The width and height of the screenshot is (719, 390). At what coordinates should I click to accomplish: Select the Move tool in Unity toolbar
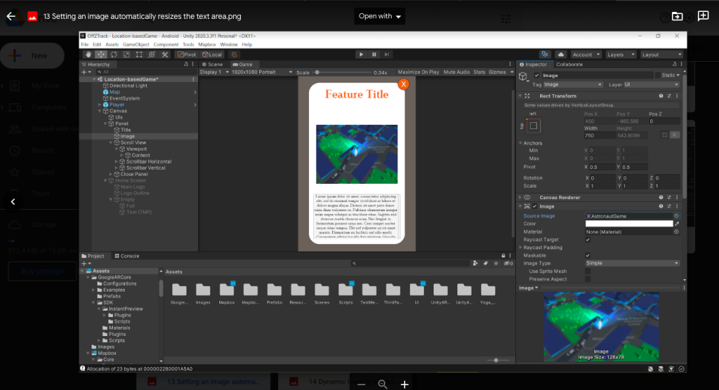click(x=101, y=54)
